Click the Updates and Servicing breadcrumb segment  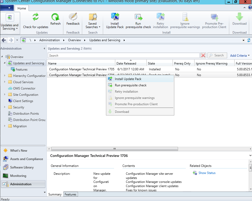(105, 40)
